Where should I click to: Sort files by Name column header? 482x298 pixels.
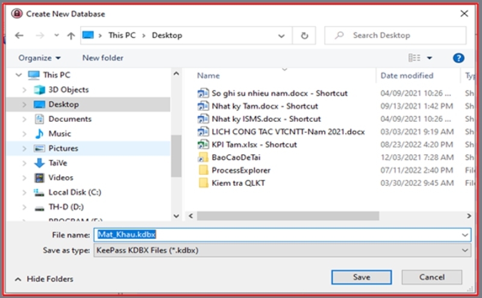coord(208,76)
